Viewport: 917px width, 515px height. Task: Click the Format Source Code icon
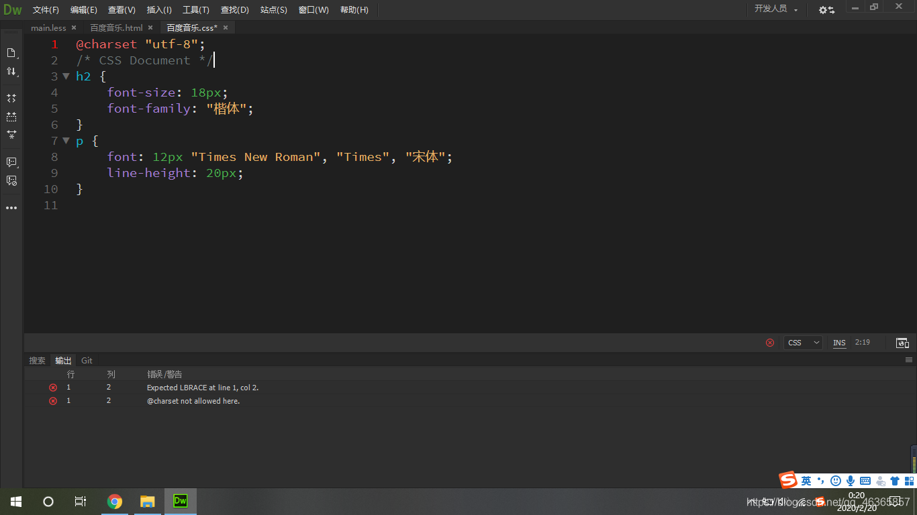(11, 135)
